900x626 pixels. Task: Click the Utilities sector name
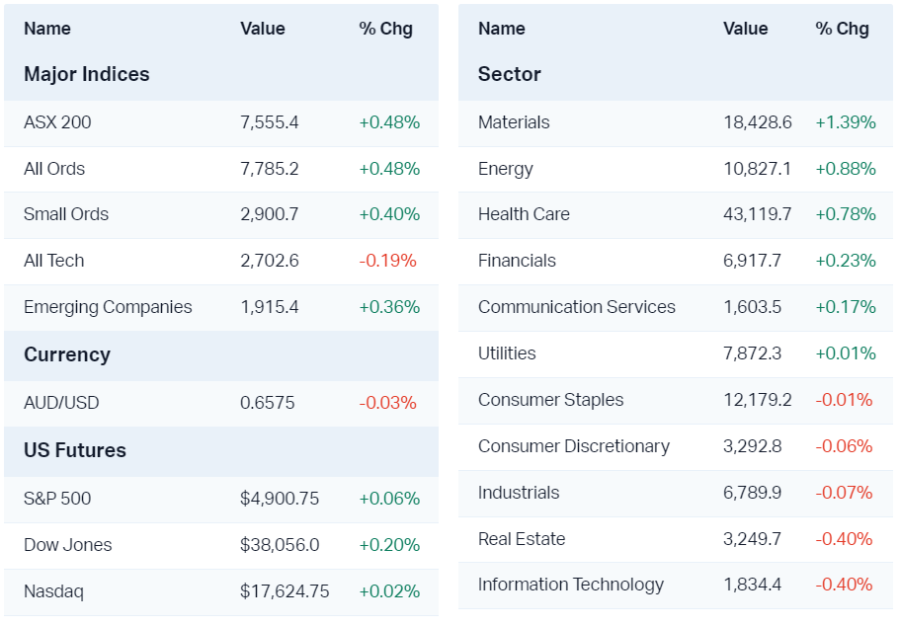click(507, 353)
